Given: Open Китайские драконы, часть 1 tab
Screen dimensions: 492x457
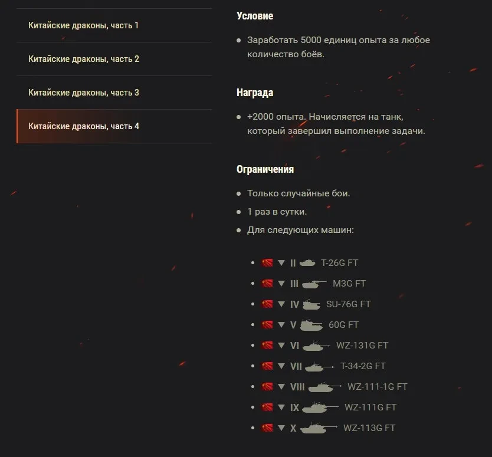Looking at the screenshot, I should [114, 25].
